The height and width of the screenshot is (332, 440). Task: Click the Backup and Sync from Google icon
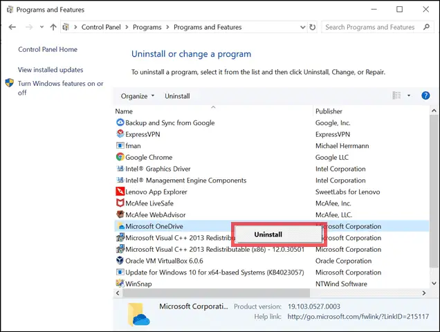click(x=120, y=122)
